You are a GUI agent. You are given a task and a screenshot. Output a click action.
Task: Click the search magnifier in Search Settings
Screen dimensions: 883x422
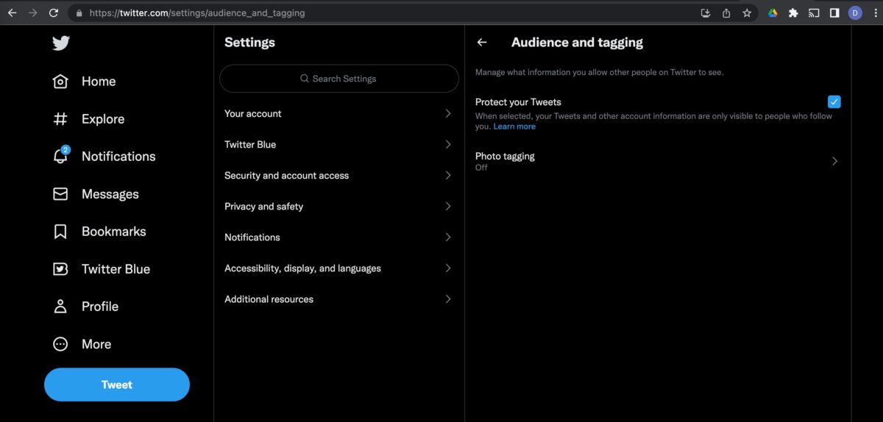305,79
